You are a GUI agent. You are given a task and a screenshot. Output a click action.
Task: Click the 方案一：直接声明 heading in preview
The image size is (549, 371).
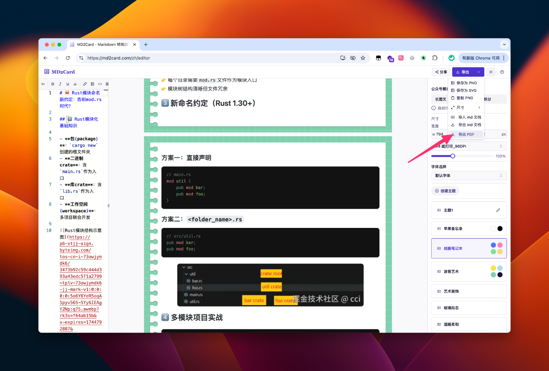pyautogui.click(x=186, y=158)
